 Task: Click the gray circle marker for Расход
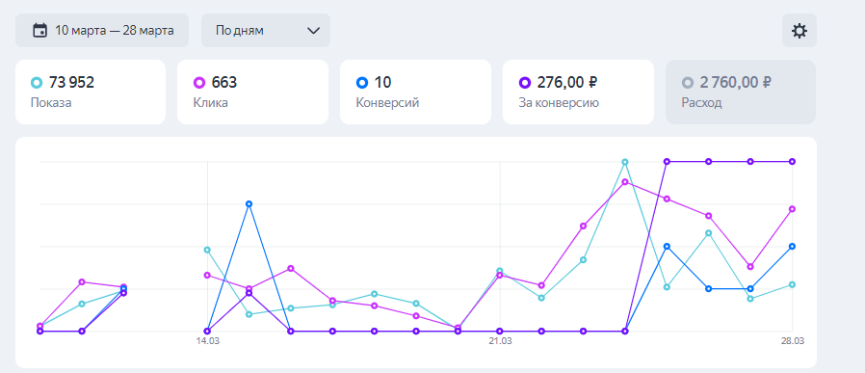pos(688,83)
